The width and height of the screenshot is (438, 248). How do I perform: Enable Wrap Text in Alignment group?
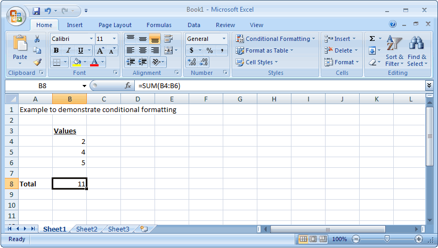(x=168, y=39)
